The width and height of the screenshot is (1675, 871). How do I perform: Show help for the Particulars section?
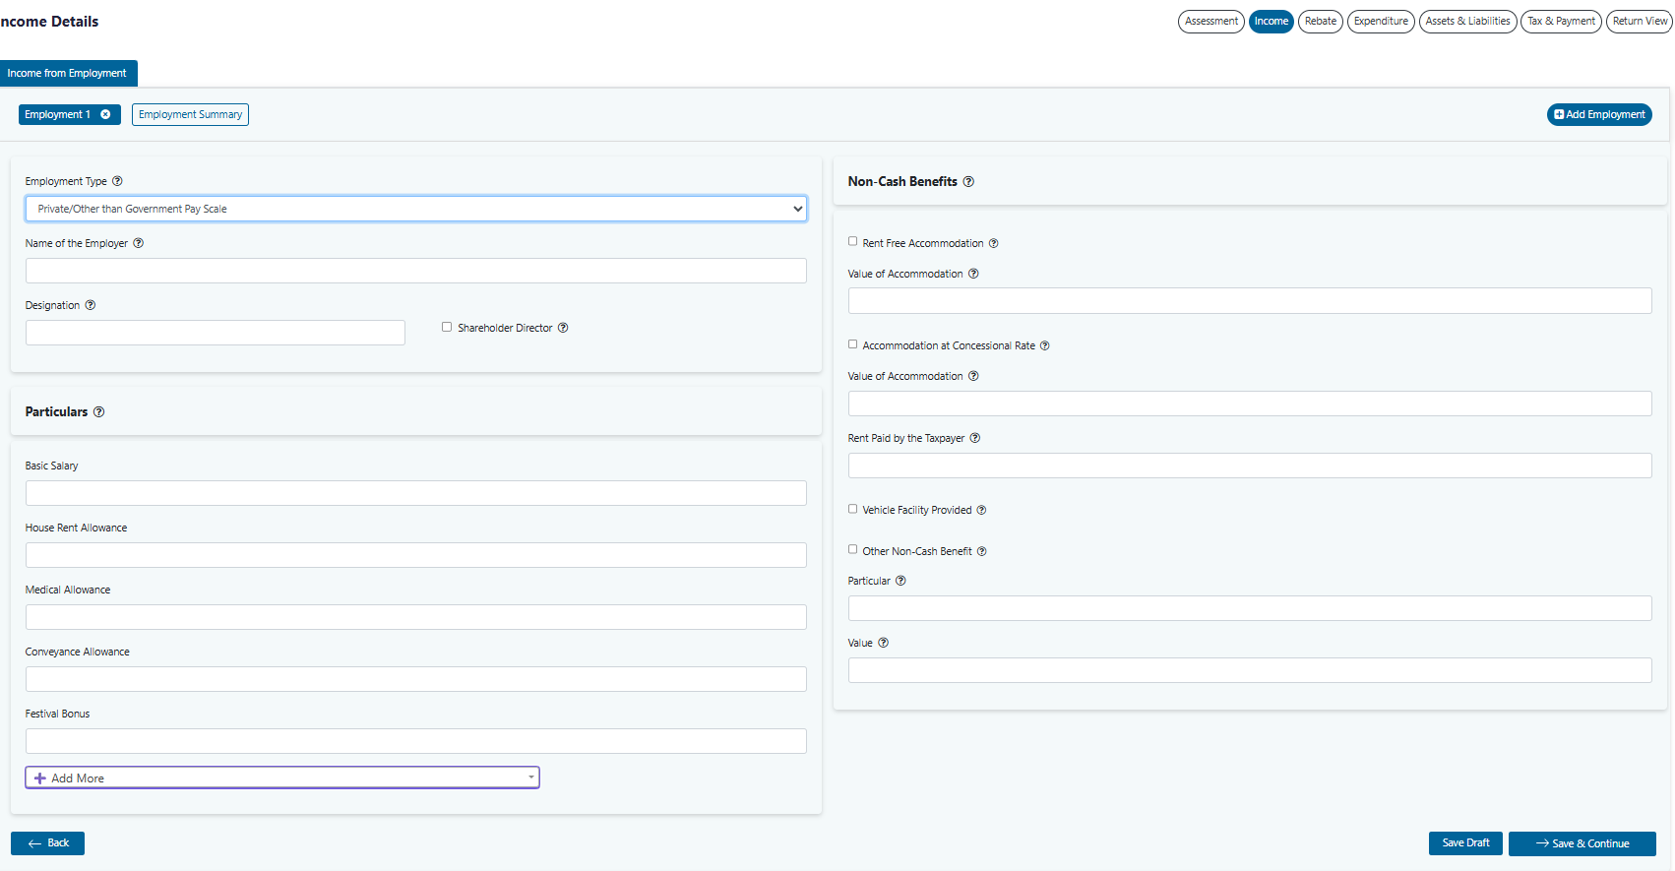tap(98, 412)
